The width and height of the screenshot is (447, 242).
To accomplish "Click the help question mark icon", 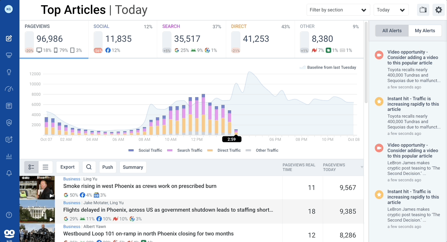I will coord(9,215).
